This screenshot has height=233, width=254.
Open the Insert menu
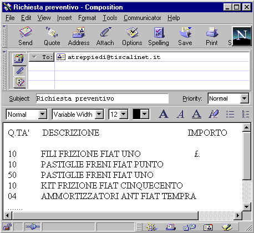tap(64, 18)
